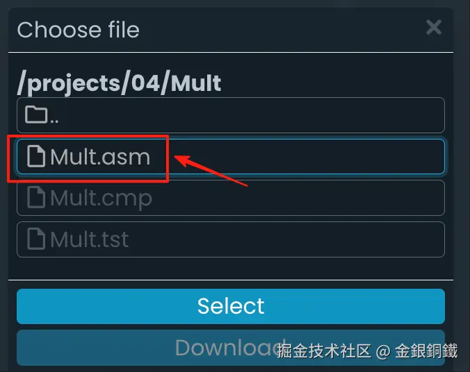Click the Mult.asm filename text
This screenshot has height=372, width=470.
(x=100, y=157)
